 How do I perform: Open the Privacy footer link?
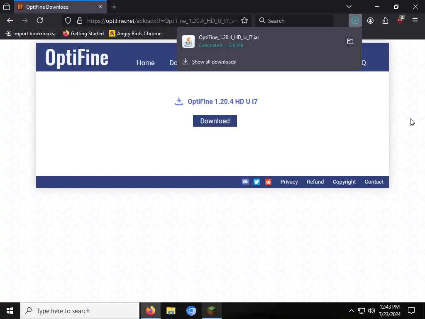pyautogui.click(x=289, y=182)
